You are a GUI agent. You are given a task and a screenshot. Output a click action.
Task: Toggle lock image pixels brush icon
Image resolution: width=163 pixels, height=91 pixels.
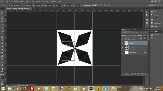pos(129,39)
